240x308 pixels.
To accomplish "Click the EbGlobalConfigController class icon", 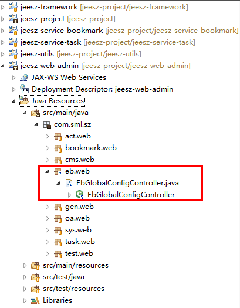I will tap(80, 195).
